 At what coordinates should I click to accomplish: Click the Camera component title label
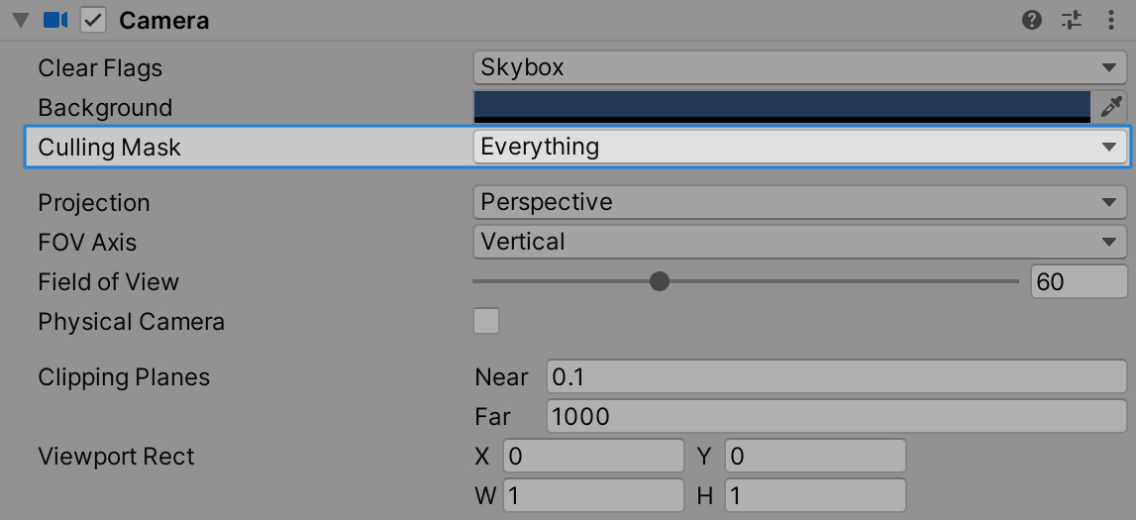164,21
